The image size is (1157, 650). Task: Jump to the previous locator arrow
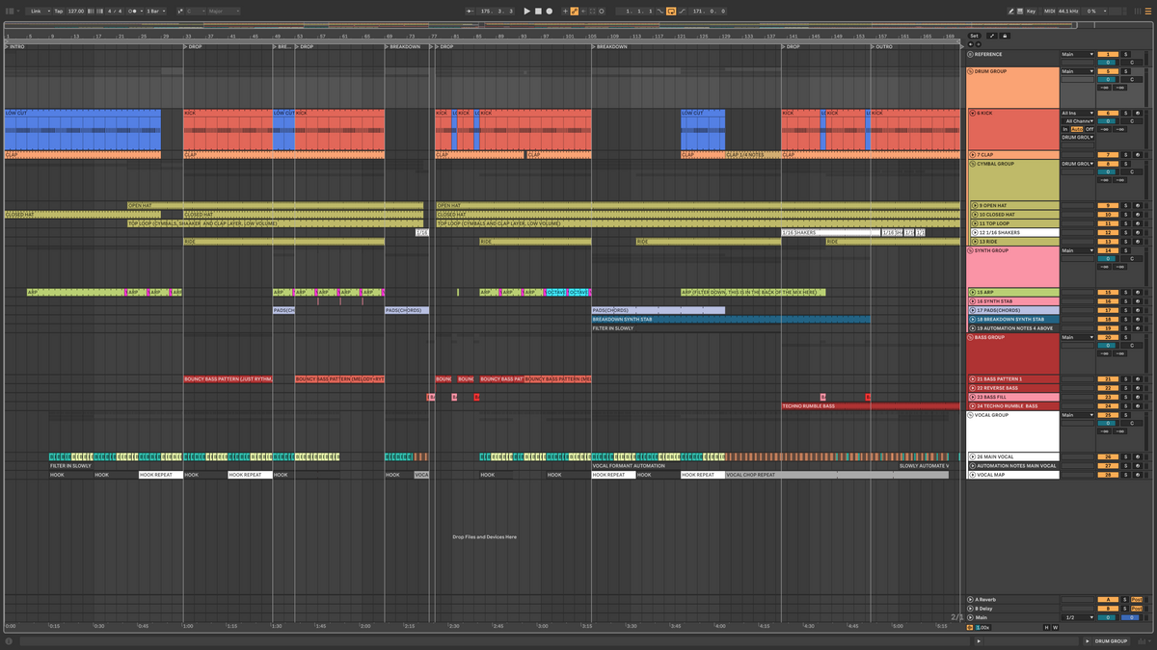pos(971,44)
